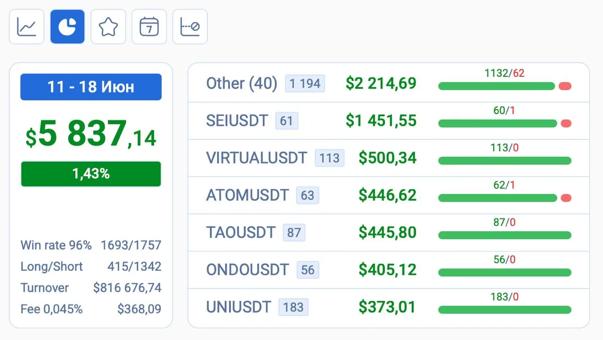Open the UNIUSDT pair entry
Image resolution: width=603 pixels, height=340 pixels.
389,307
